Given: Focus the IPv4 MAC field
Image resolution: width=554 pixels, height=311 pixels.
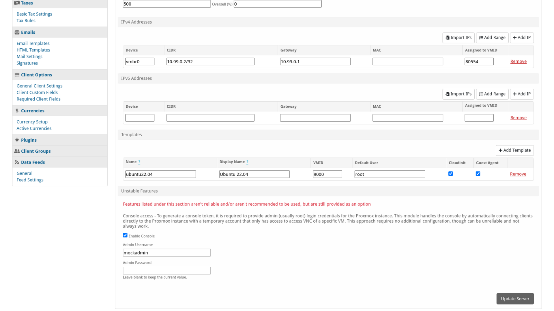Looking at the screenshot, I should (408, 62).
